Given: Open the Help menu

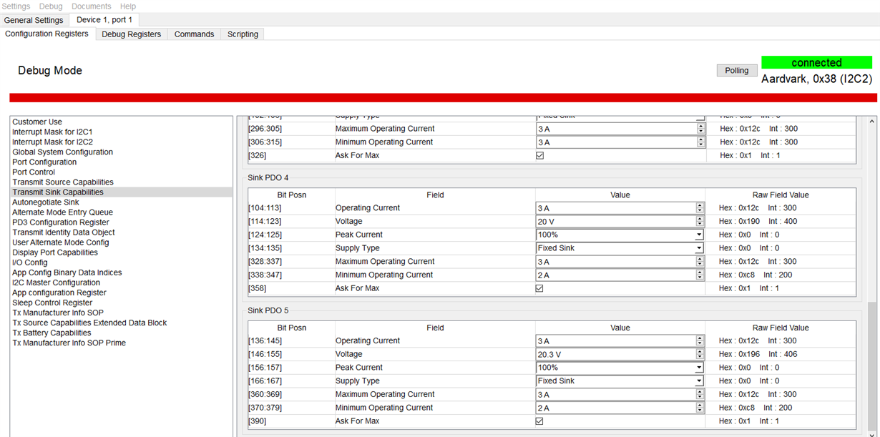Looking at the screenshot, I should coord(128,6).
